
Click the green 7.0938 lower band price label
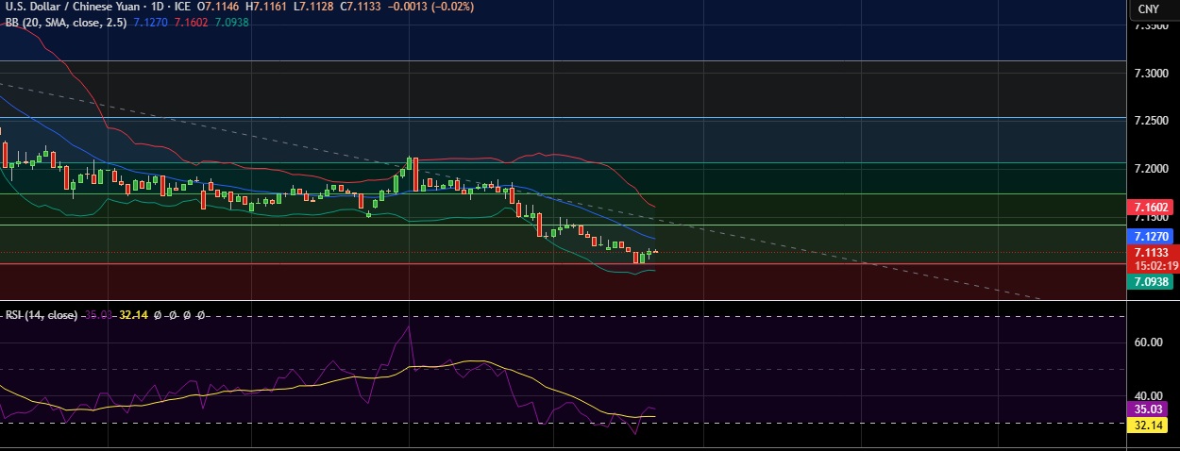(x=1151, y=281)
